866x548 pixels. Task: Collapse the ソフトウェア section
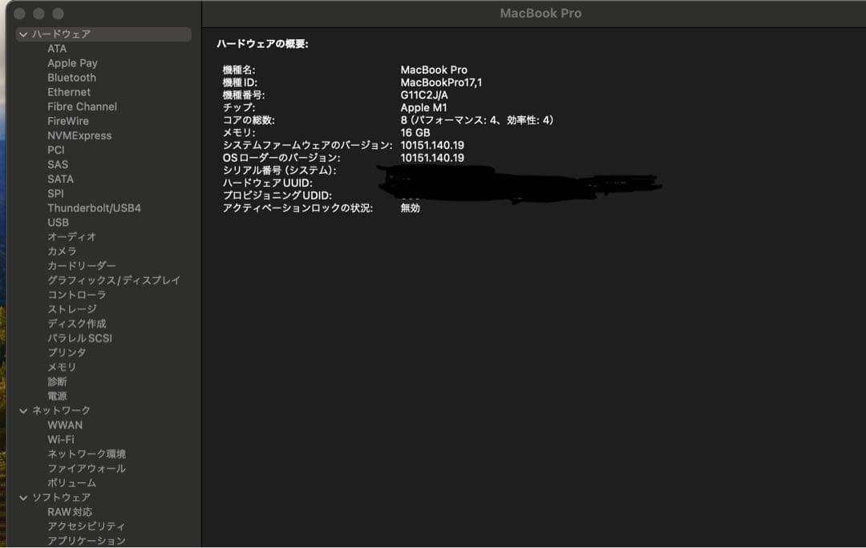23,497
